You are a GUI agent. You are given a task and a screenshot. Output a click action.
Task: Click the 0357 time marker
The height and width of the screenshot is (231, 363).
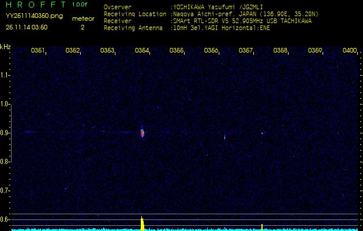point(246,50)
